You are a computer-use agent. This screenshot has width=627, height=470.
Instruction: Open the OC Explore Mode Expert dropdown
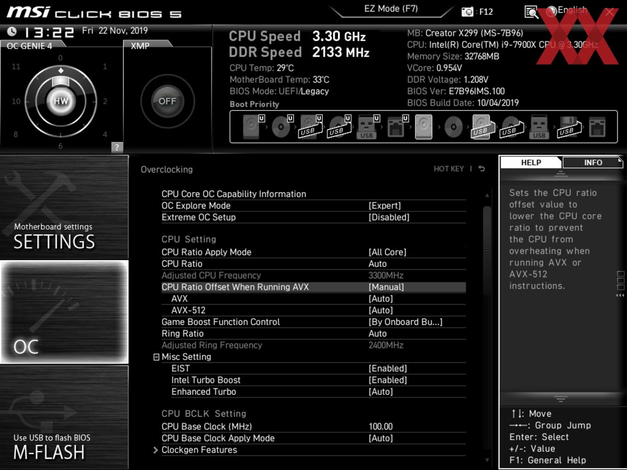coord(385,206)
